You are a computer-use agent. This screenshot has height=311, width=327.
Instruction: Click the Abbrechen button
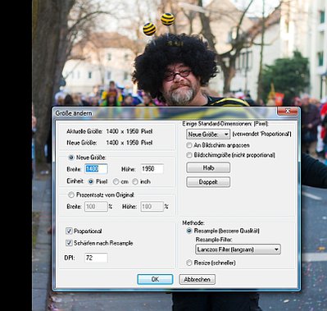click(197, 279)
